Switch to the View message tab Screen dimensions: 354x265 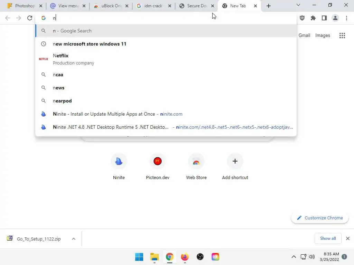(x=65, y=6)
